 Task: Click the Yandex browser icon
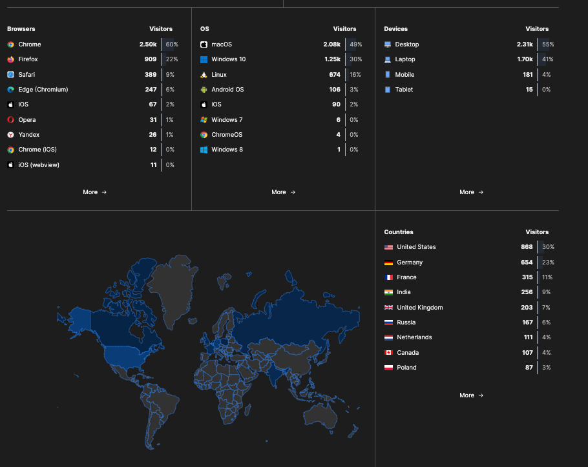click(10, 135)
